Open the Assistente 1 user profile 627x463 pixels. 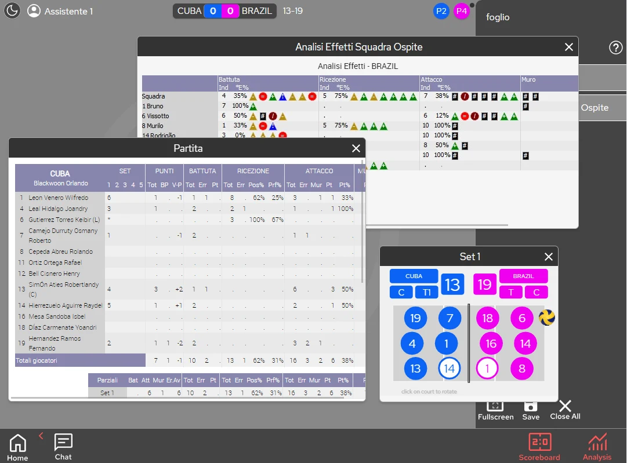60,11
